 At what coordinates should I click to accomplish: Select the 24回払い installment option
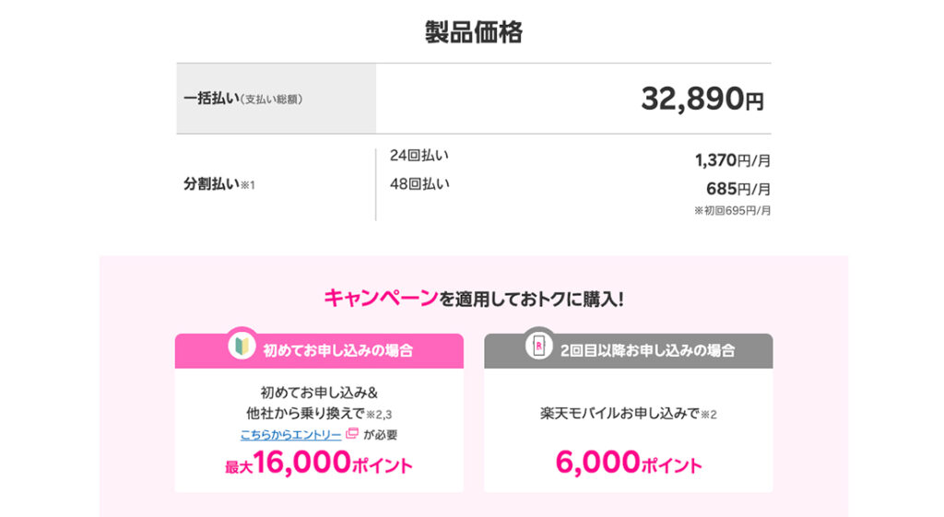pos(419,155)
